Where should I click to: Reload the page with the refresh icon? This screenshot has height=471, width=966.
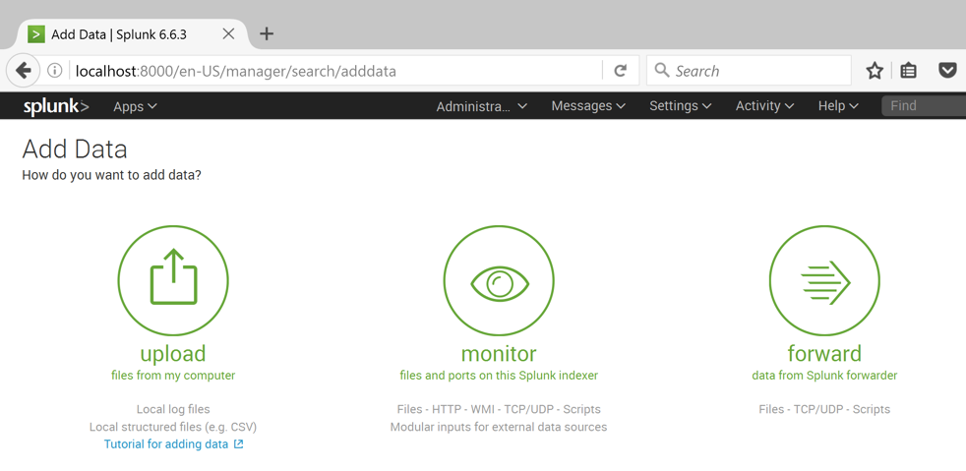pos(621,71)
